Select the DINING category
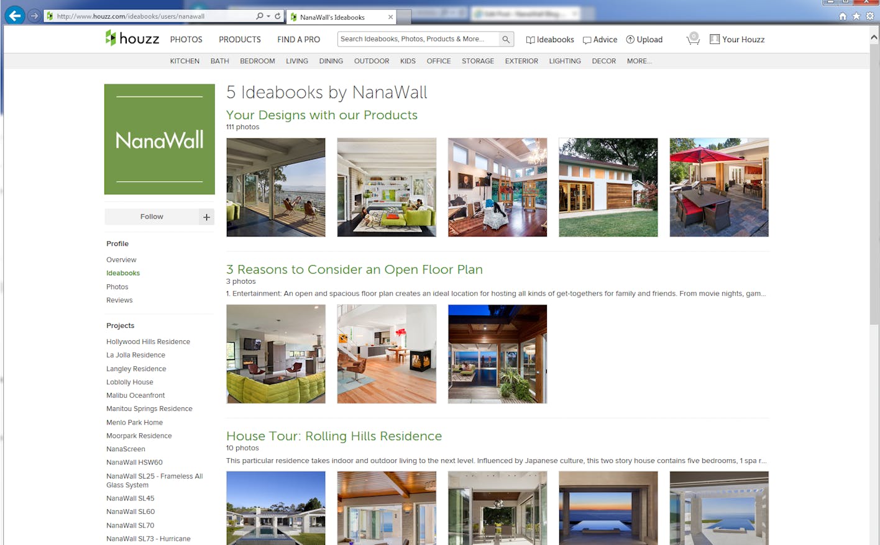The width and height of the screenshot is (880, 545). point(331,61)
